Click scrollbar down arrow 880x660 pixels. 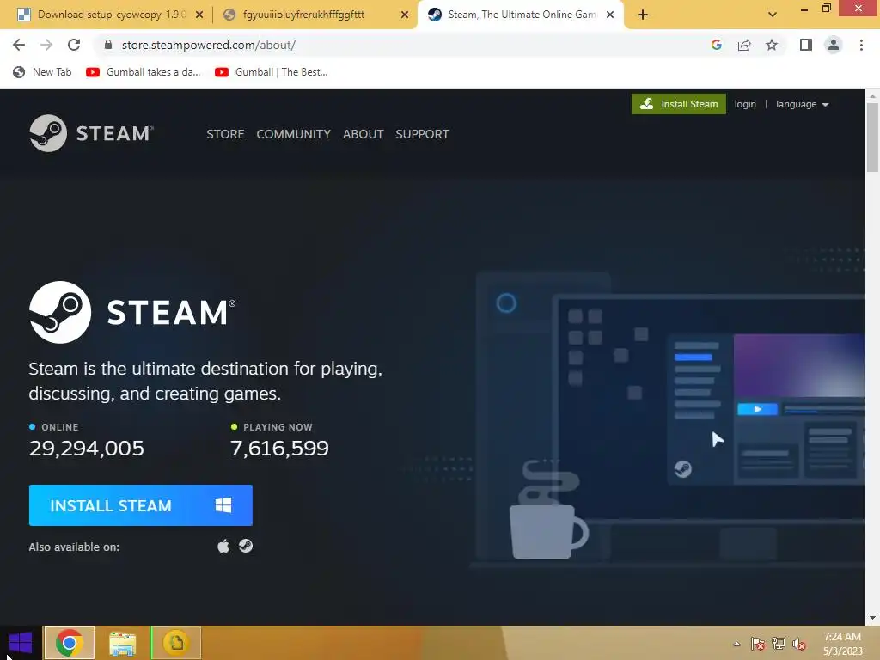(x=872, y=619)
